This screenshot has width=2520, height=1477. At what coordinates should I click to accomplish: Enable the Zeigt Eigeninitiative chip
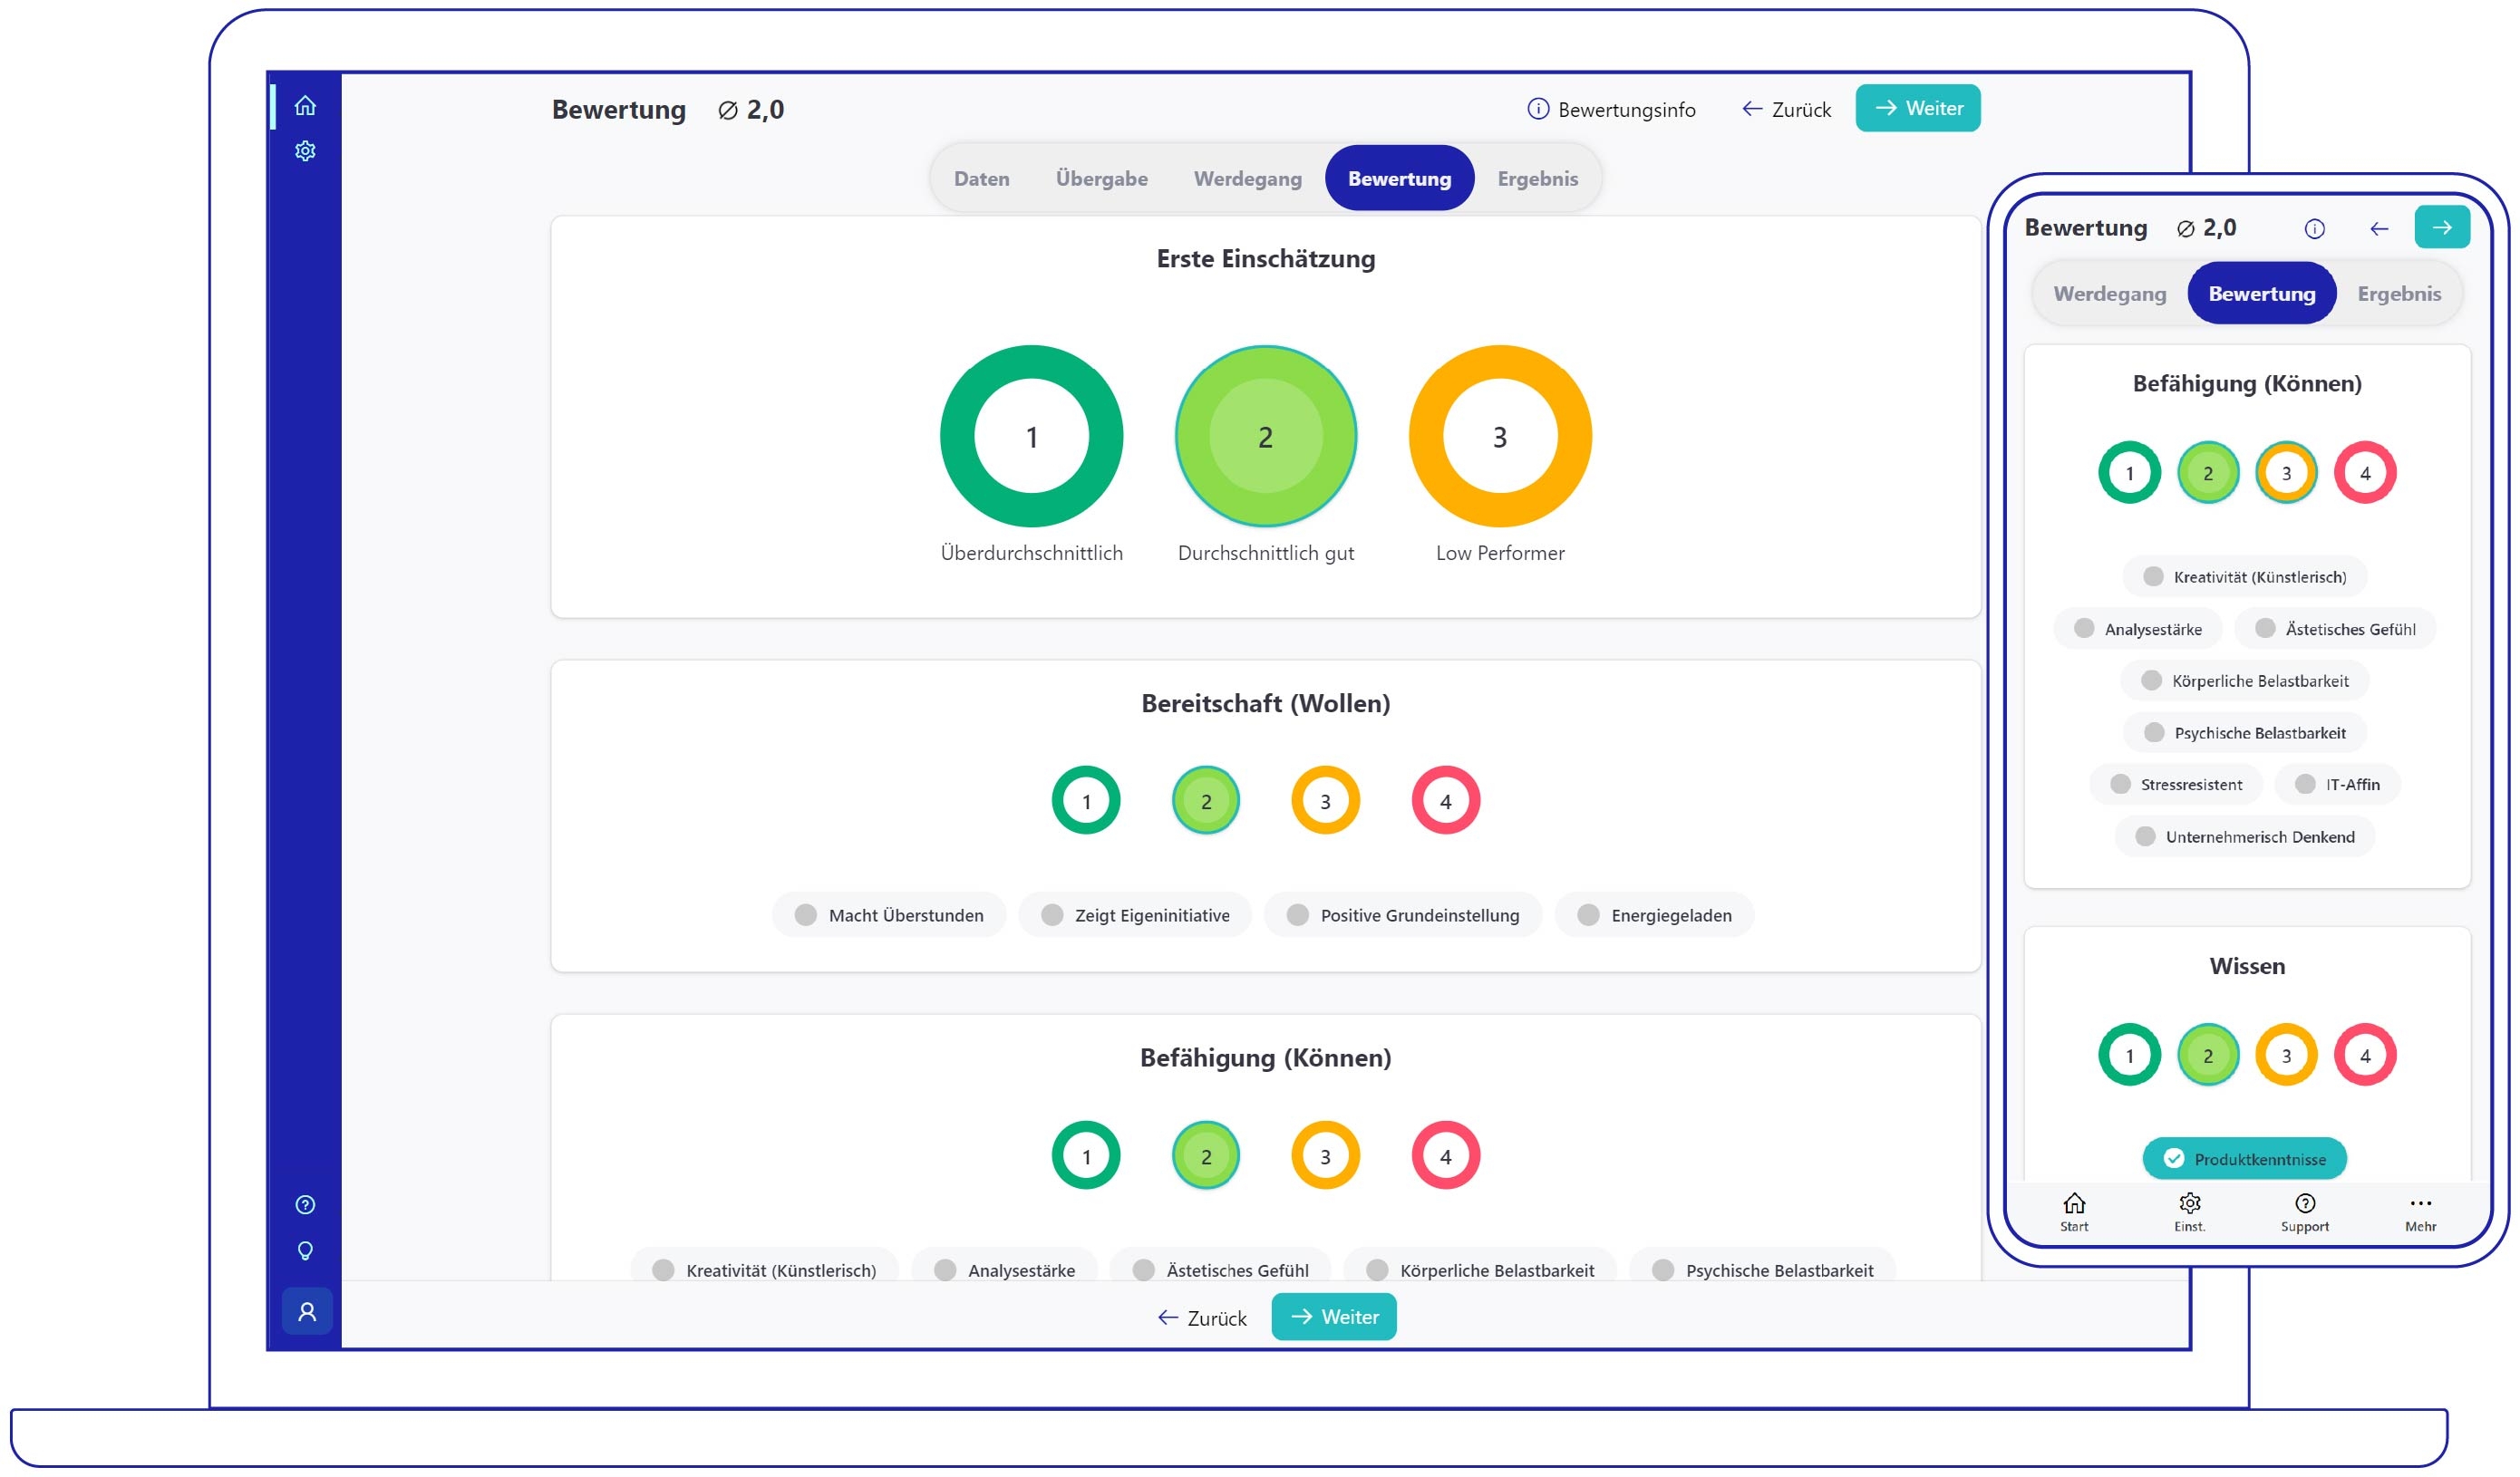click(1135, 915)
